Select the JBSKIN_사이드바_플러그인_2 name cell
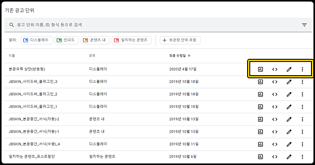This screenshot has height=165, width=315. coord(33,94)
